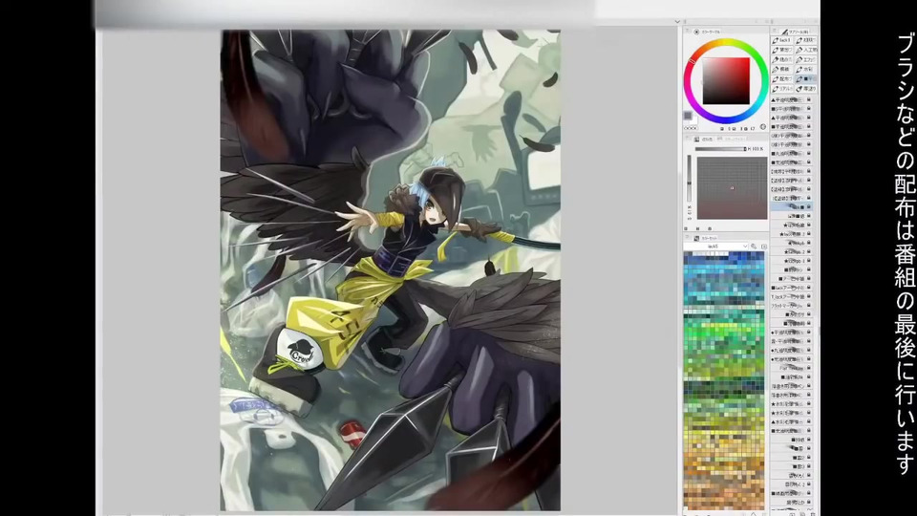Open the リアル brush group
This screenshot has width=917, height=516.
pos(782,89)
